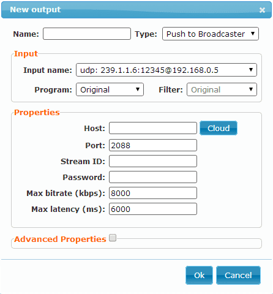
Task: Enable the Advanced Properties checkbox
Action: coord(113,238)
